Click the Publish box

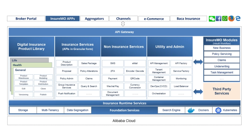[x=43, y=94]
